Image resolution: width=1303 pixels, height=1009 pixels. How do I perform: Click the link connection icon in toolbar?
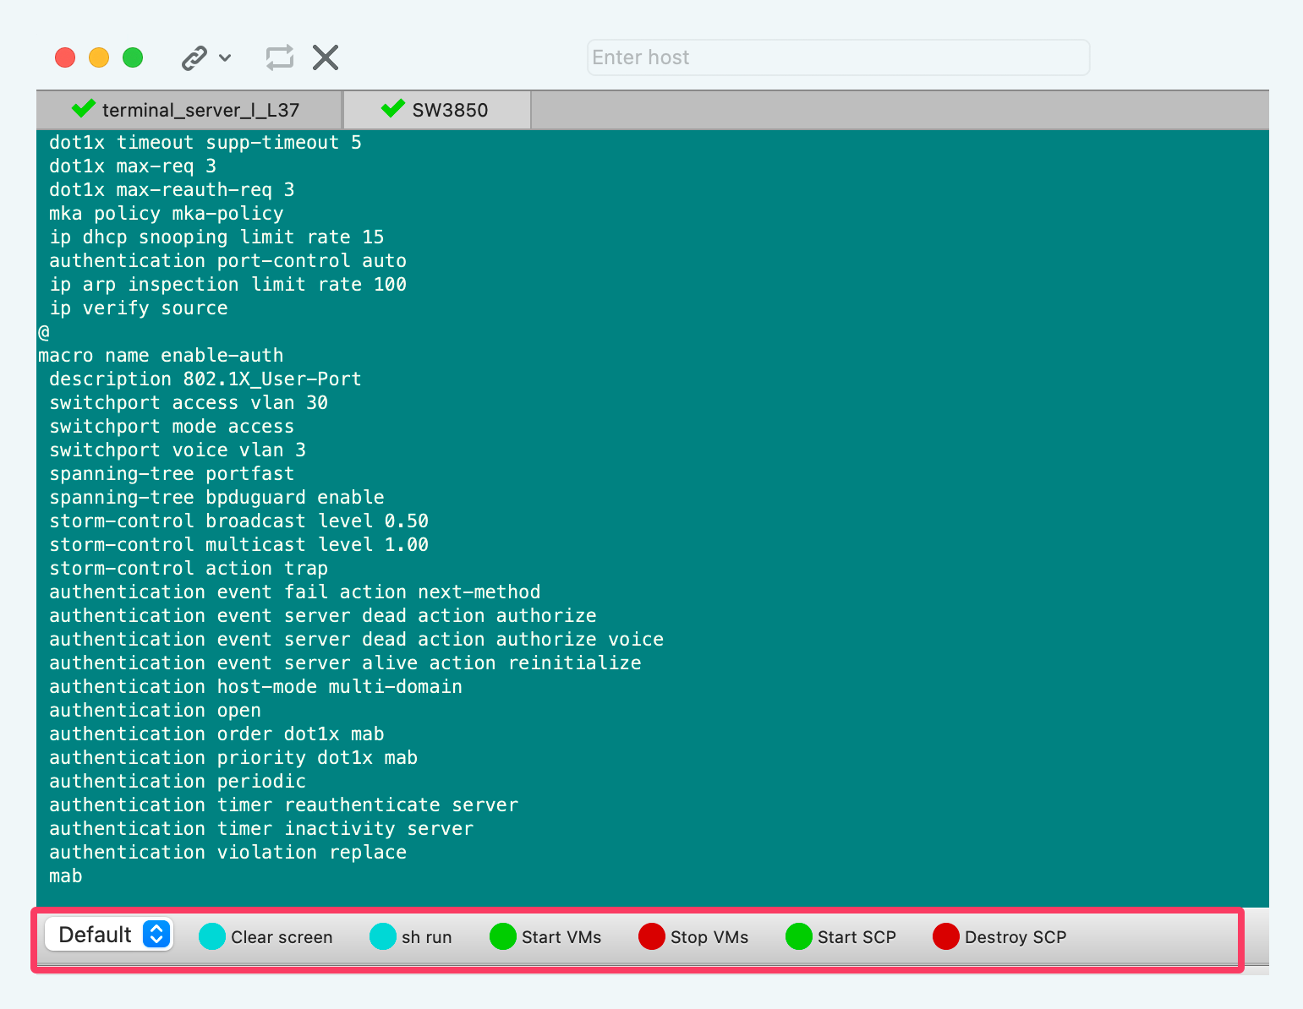[x=194, y=58]
